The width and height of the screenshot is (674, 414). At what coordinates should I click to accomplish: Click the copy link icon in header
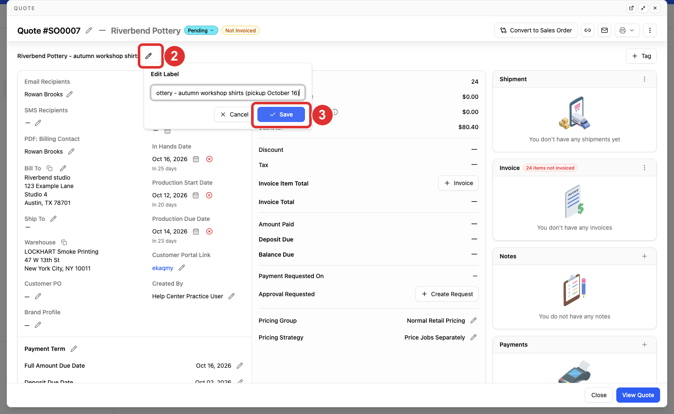coord(588,30)
